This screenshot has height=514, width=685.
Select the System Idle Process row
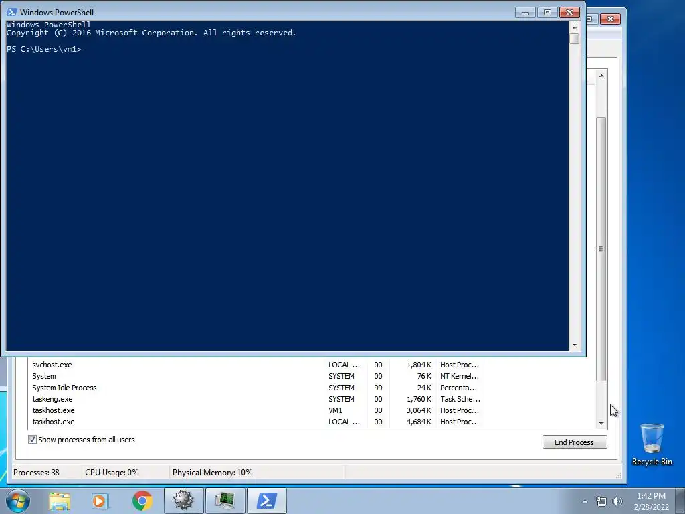[x=256, y=388]
